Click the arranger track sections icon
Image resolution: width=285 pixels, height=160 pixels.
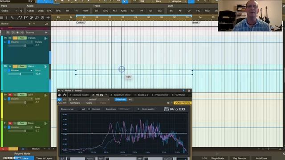(31, 18)
